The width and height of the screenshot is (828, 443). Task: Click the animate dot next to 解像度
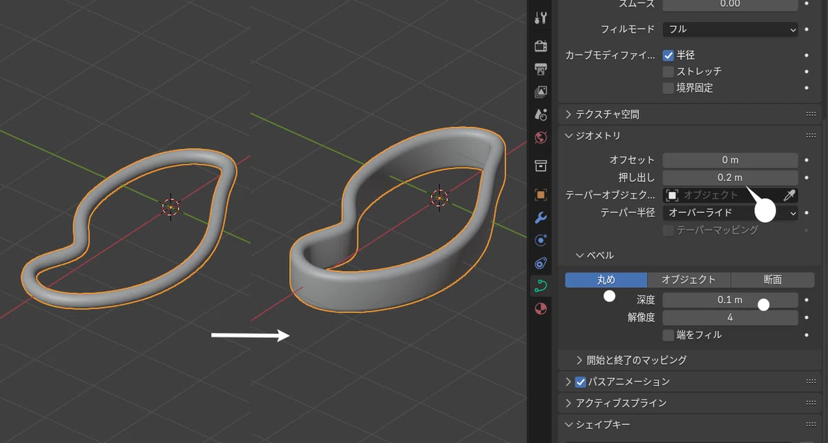pos(807,317)
